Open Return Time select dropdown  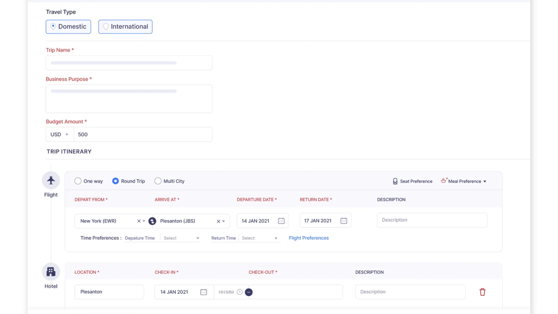260,238
